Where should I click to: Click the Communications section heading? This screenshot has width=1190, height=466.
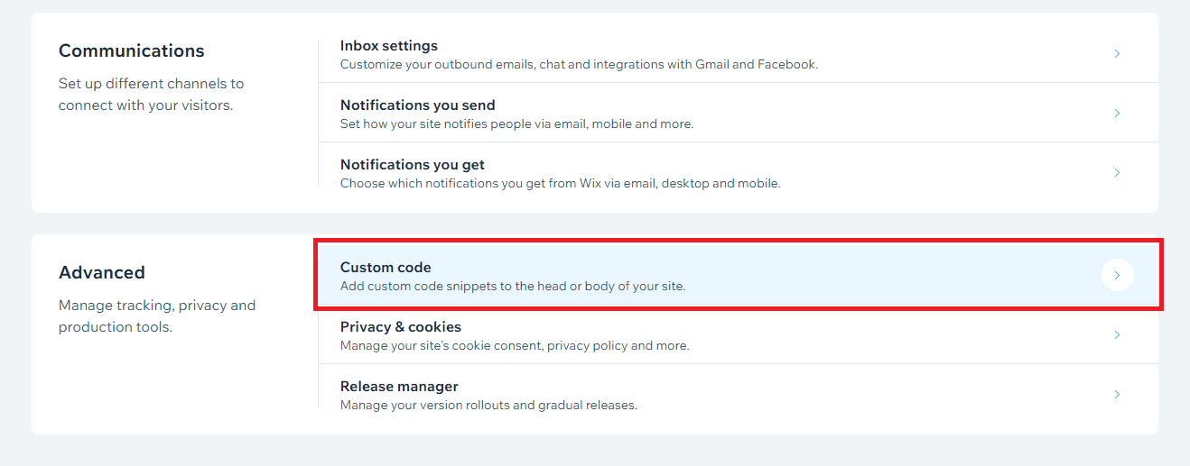click(132, 50)
